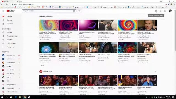Open first euronews subscription in sidebar

11,55
